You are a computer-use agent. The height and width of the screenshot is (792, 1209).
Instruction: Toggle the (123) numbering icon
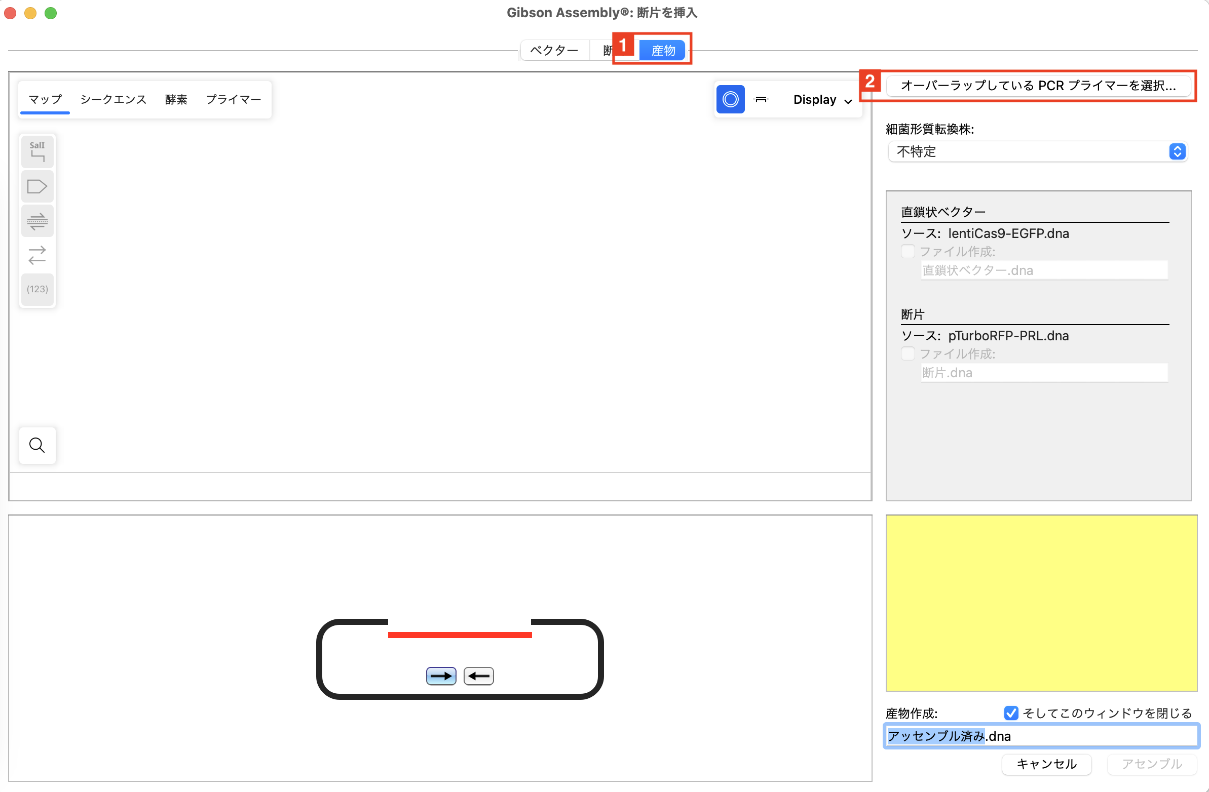pyautogui.click(x=37, y=289)
